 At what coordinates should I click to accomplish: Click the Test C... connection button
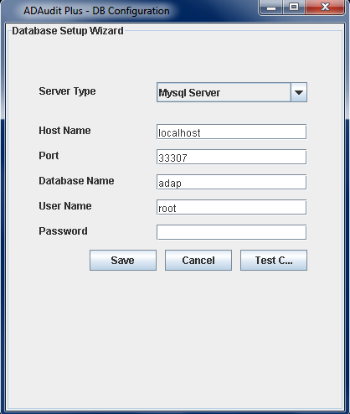click(274, 261)
